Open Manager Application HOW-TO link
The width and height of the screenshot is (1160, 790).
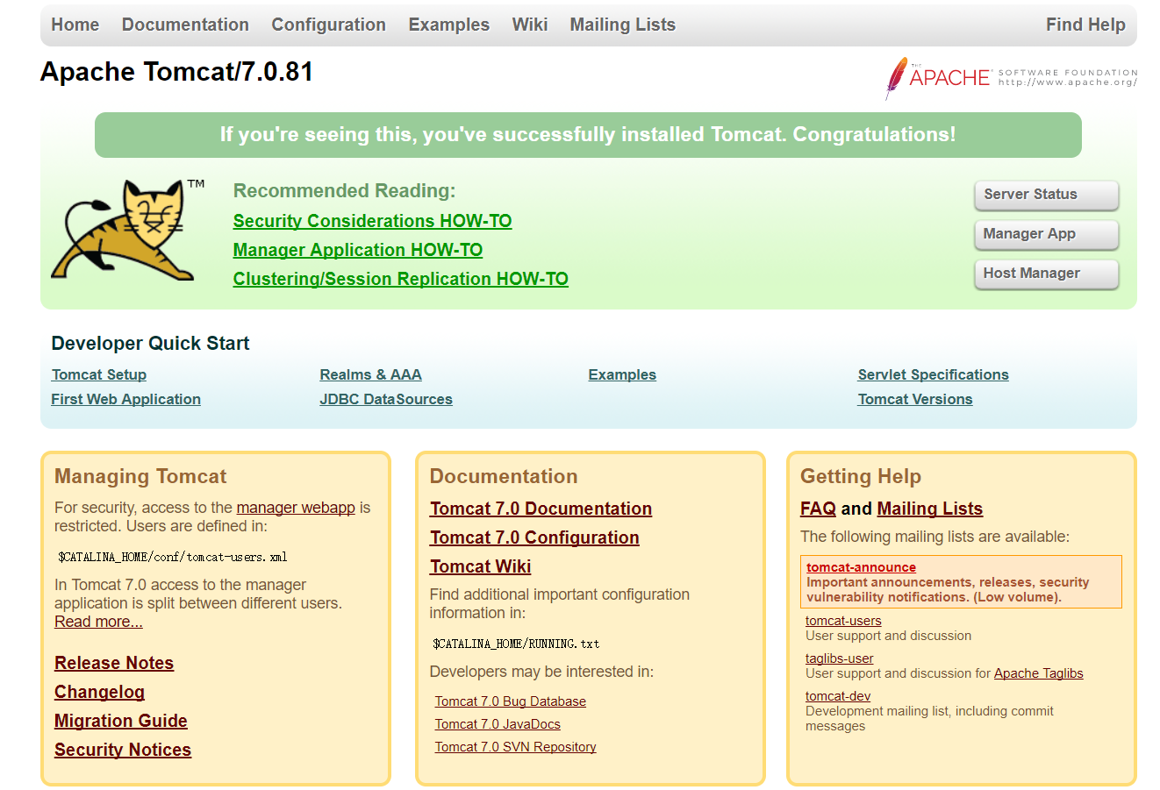[358, 250]
